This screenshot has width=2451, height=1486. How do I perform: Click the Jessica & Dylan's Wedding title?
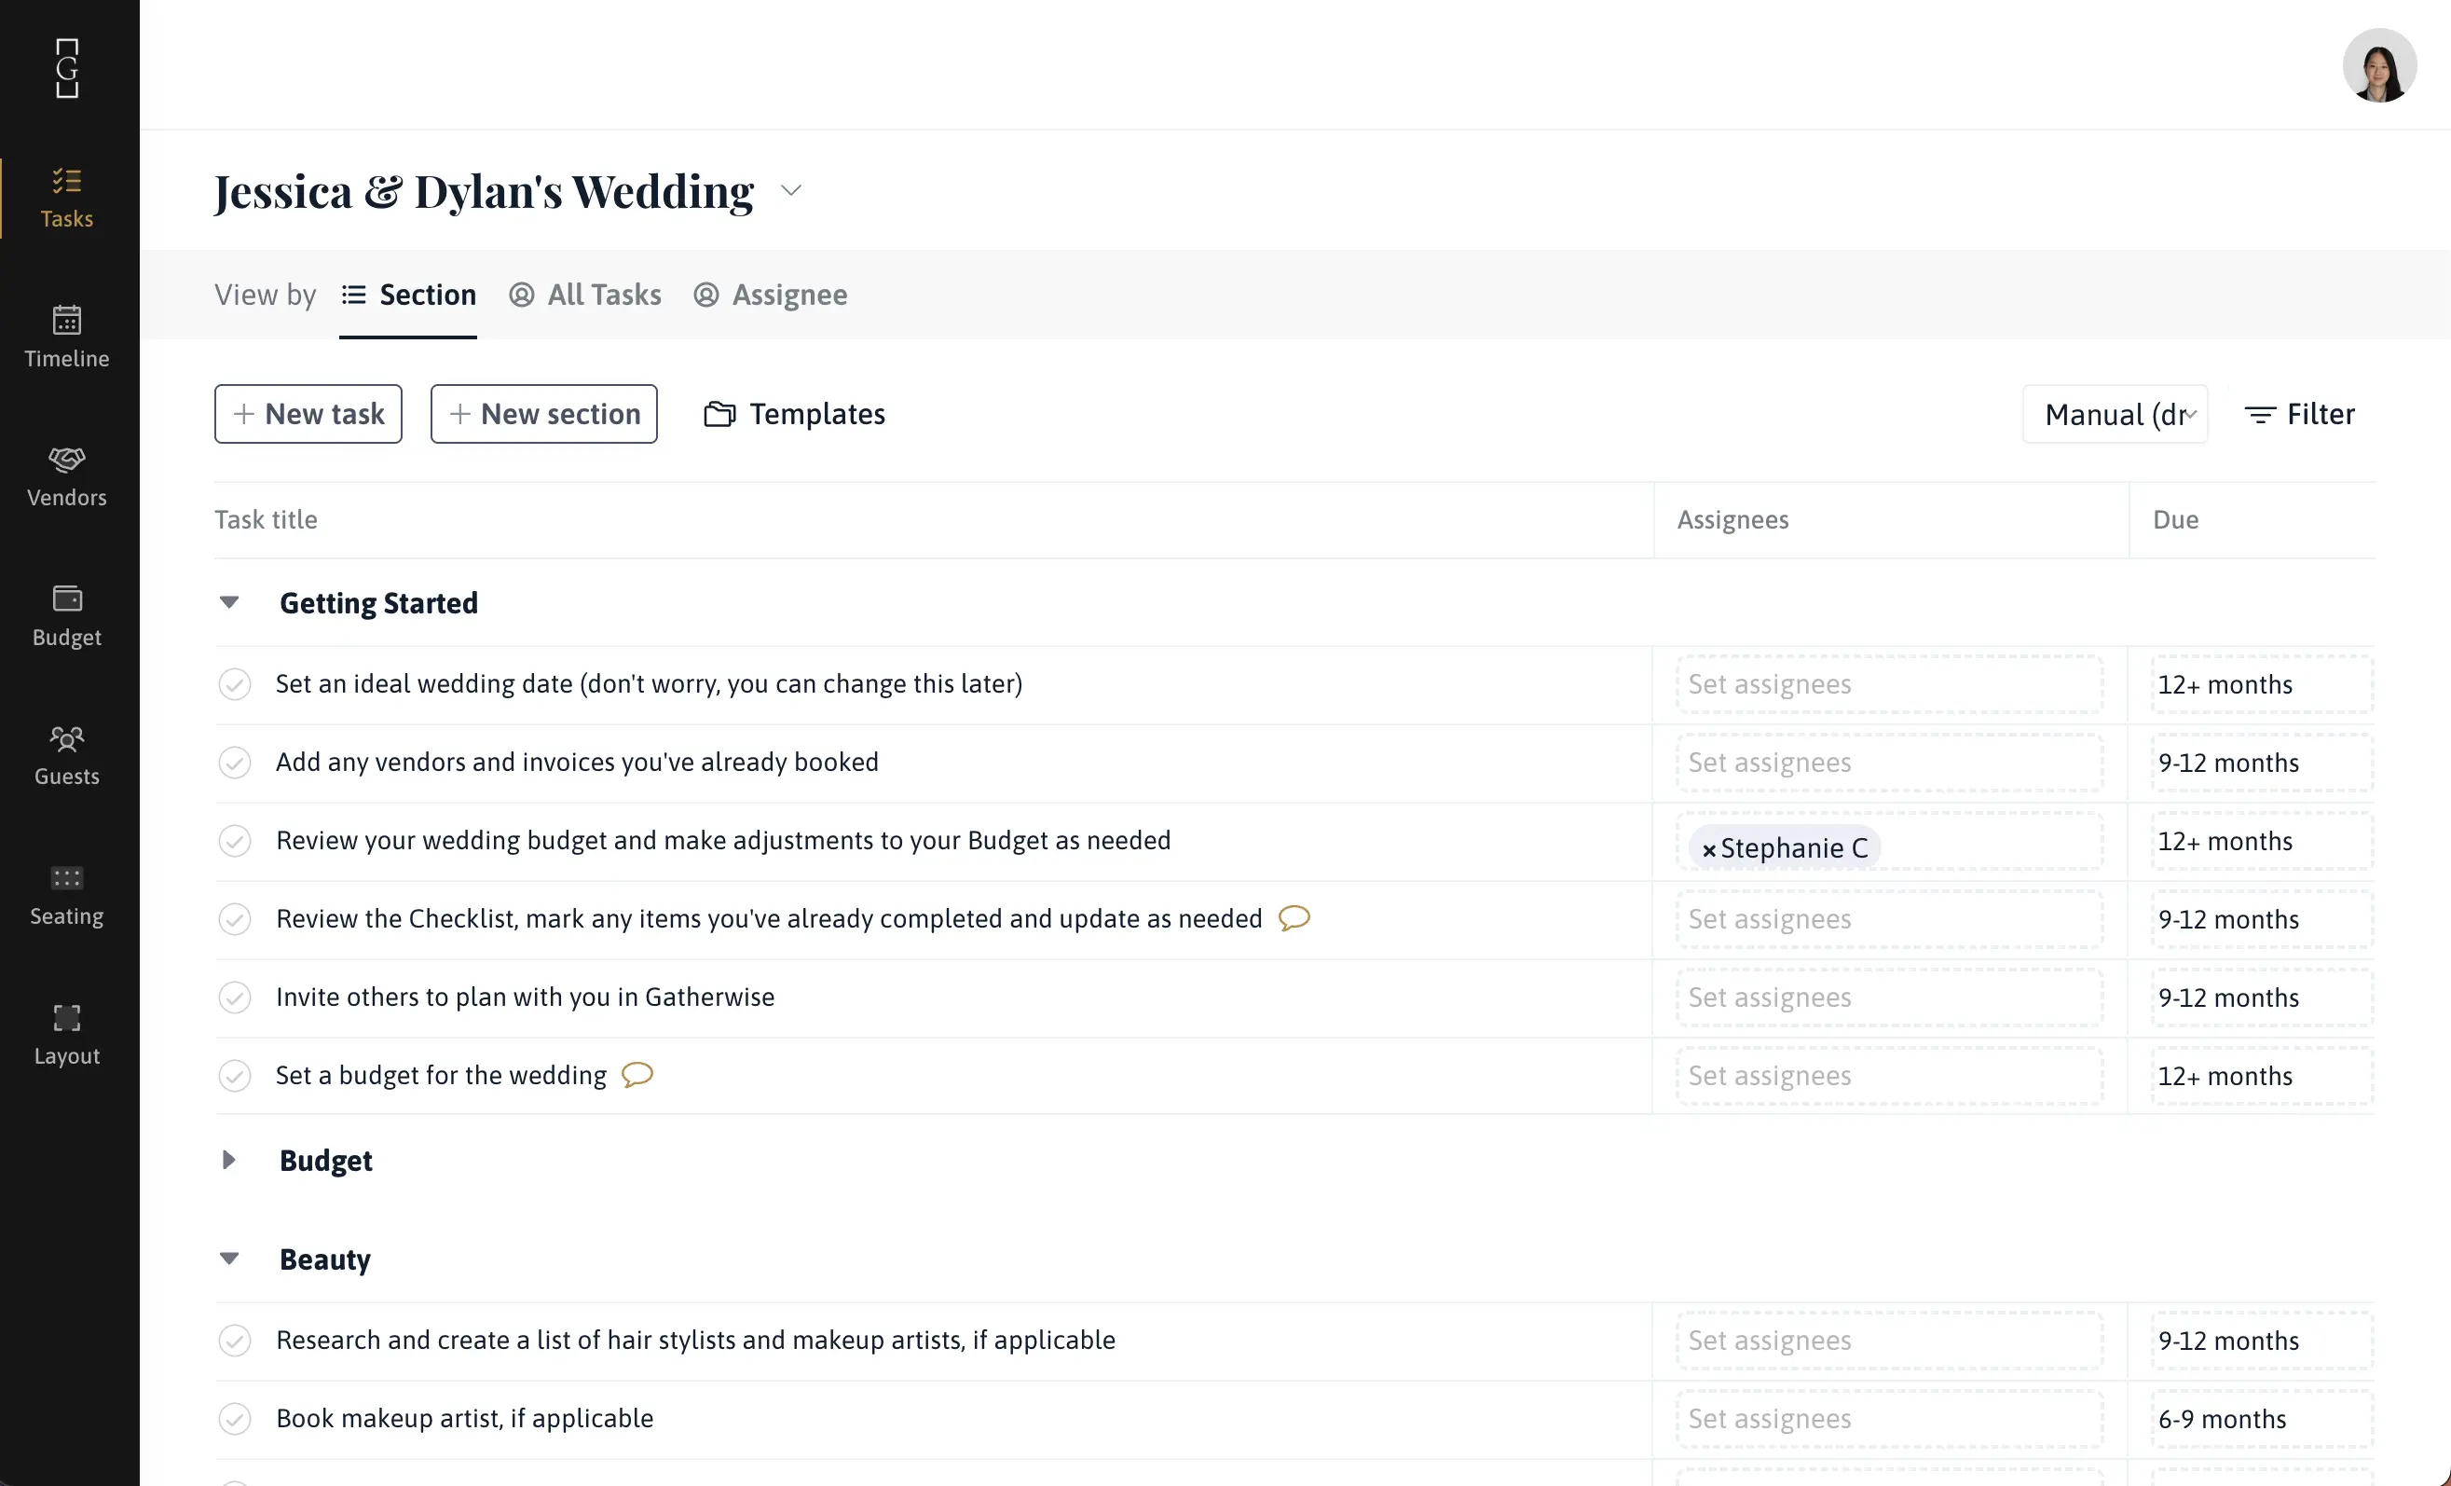pos(485,191)
